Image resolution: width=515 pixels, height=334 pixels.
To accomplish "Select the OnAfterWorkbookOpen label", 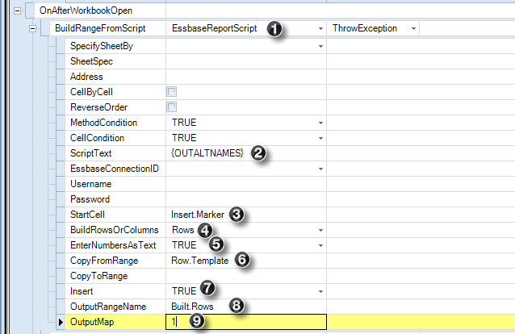I will point(86,10).
